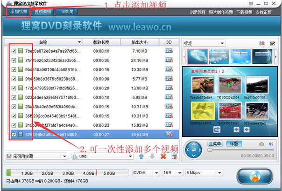Uncheck the video 7f61f5626a25342d6ae3505
The height and width of the screenshot is (191, 282).
point(14,60)
